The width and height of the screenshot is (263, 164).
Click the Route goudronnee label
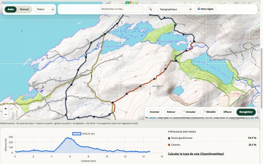(x=182, y=138)
